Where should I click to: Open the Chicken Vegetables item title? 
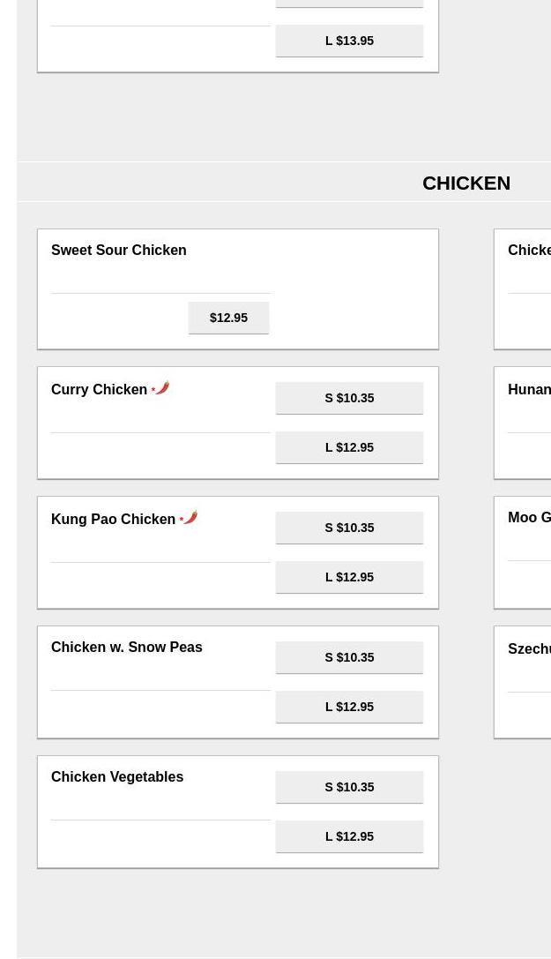click(x=117, y=777)
